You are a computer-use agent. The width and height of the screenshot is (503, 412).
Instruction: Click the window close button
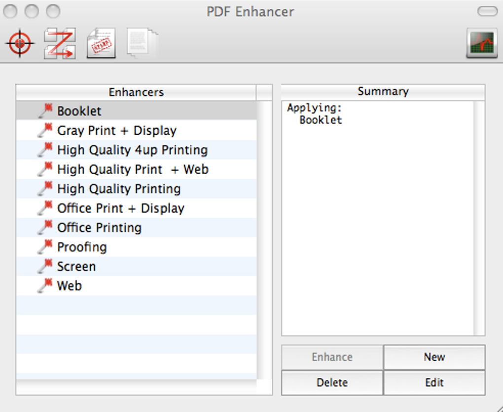10,11
